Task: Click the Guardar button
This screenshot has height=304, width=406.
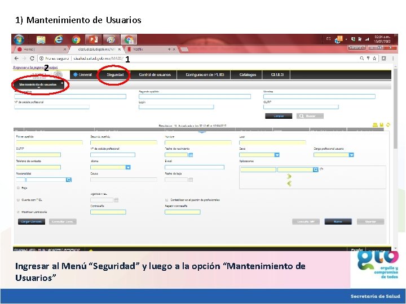Action: (370, 222)
